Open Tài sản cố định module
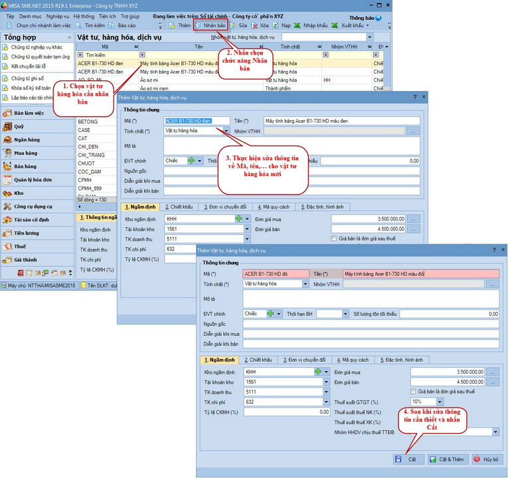Viewport: 508px width, 478px height. [38, 220]
